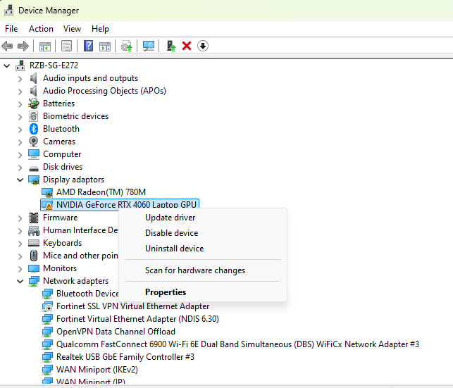
Task: Click the Keyboards category icon
Action: tap(34, 243)
